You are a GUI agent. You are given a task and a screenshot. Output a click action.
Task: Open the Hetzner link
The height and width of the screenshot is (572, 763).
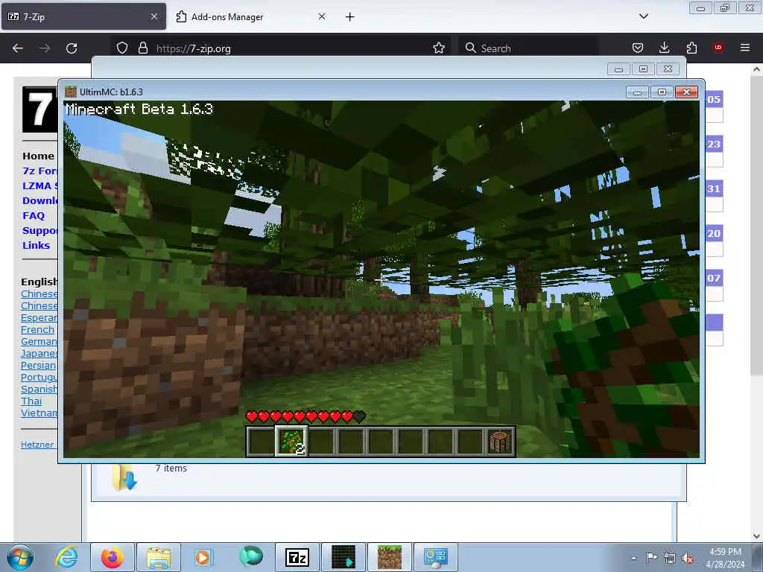click(37, 445)
